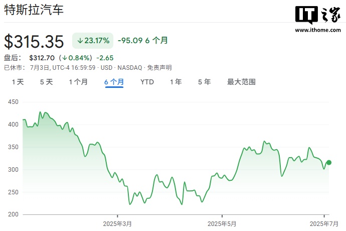Click the after-hours -2.65 change value
The image size is (346, 231).
click(x=105, y=58)
